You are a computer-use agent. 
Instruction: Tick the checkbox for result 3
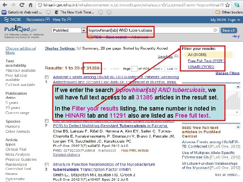[x=47, y=164]
